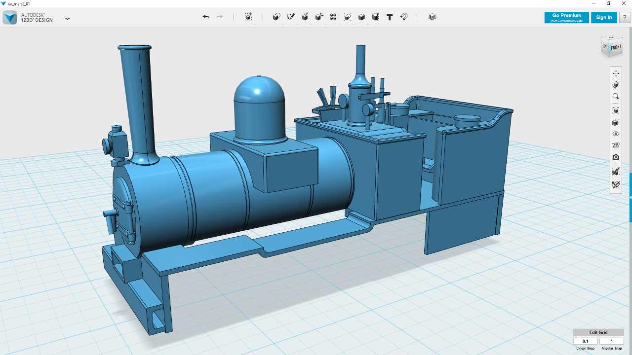The height and width of the screenshot is (355, 632).
Task: Click the Edit Grid button
Action: [x=598, y=332]
